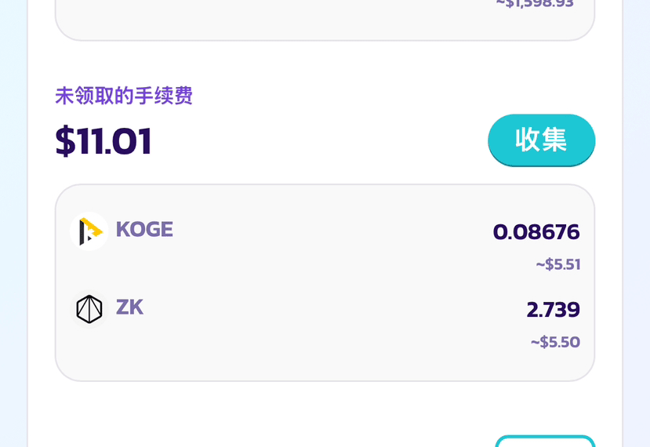Select the ZK token name label

(x=129, y=307)
